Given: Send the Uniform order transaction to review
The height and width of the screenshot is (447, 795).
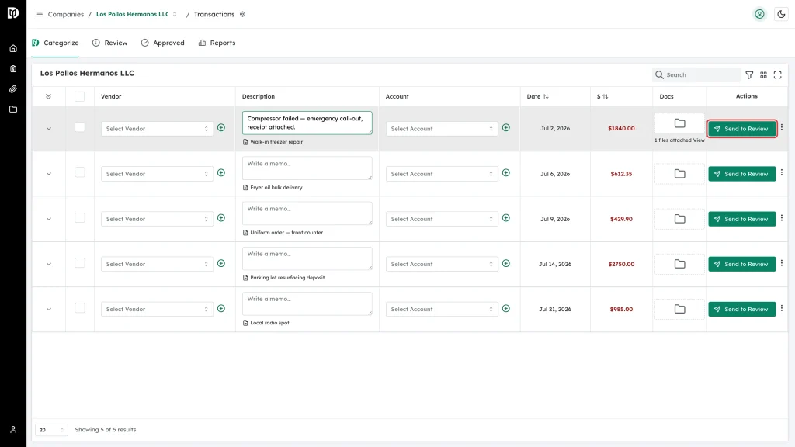Looking at the screenshot, I should click(741, 219).
